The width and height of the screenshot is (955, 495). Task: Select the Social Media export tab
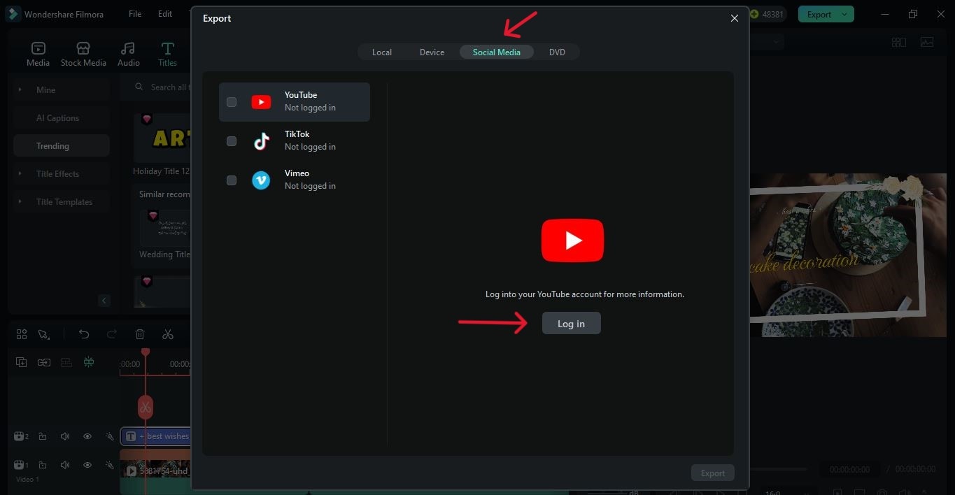[497, 52]
